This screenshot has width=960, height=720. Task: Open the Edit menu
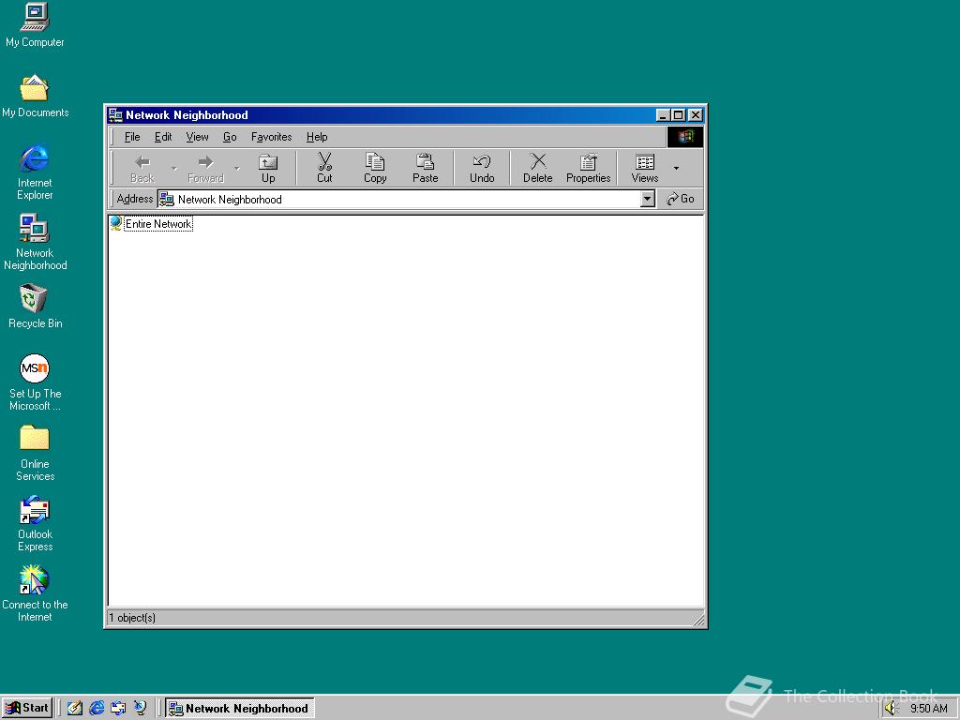point(163,137)
